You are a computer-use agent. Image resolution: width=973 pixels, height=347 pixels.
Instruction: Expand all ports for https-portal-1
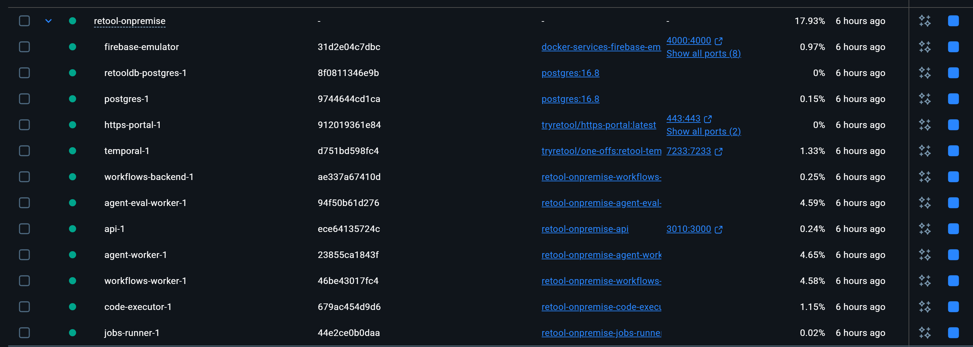(703, 132)
